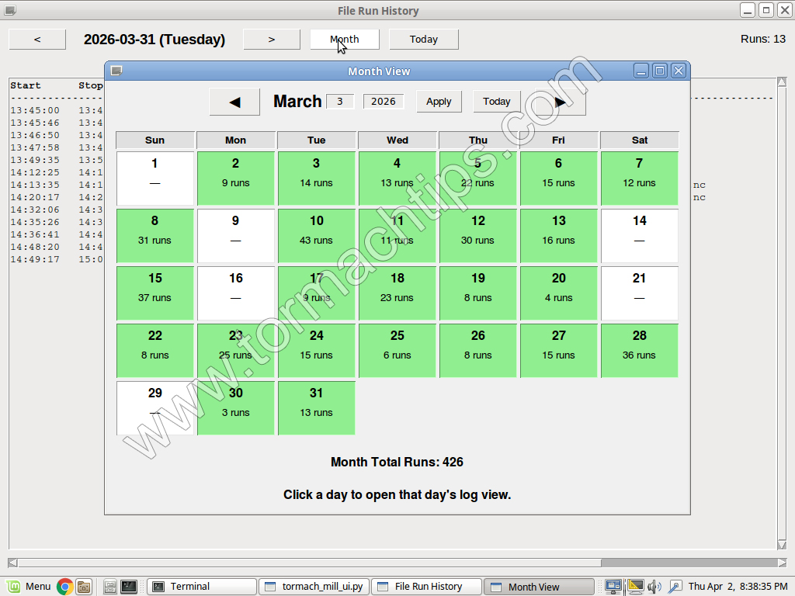Viewport: 795px width, 596px height.
Task: Click Today button in Month View
Action: click(496, 102)
